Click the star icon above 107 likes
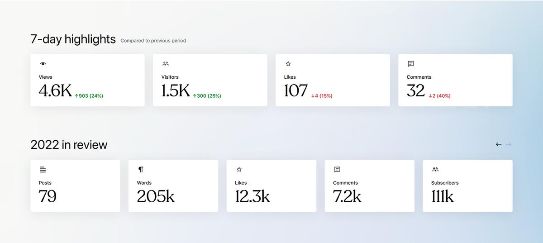This screenshot has height=243, width=543. 288,64
